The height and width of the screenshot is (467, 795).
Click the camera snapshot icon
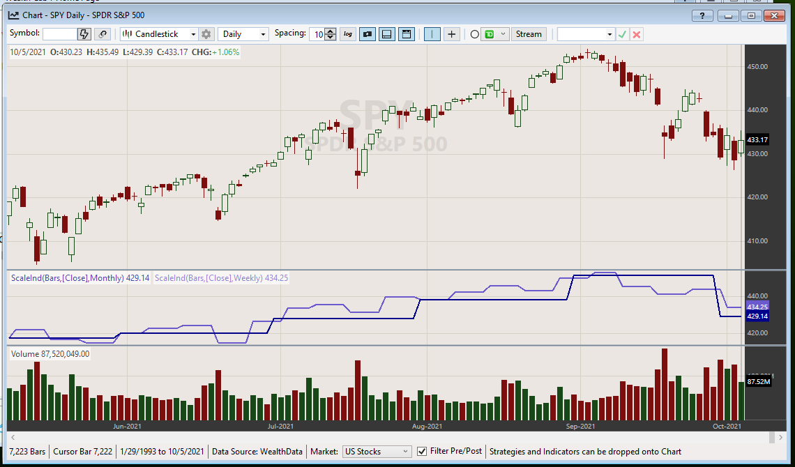(368, 34)
